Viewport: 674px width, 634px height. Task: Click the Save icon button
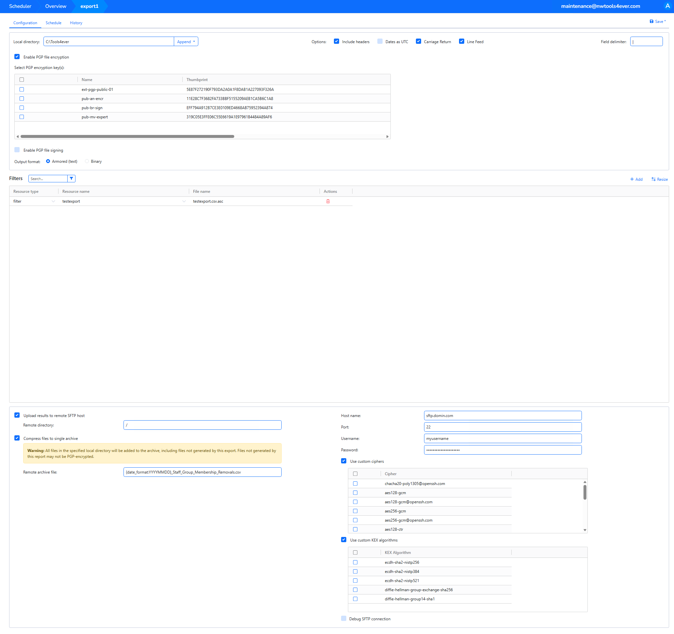tap(657, 21)
